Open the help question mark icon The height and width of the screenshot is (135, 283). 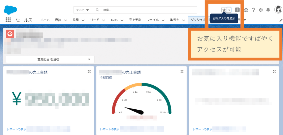253,10
